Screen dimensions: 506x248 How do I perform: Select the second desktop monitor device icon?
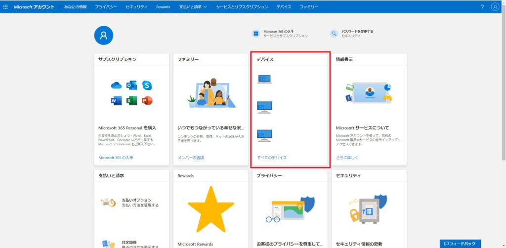click(264, 135)
